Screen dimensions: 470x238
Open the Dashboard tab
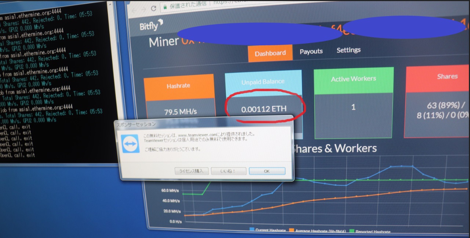[x=270, y=53]
